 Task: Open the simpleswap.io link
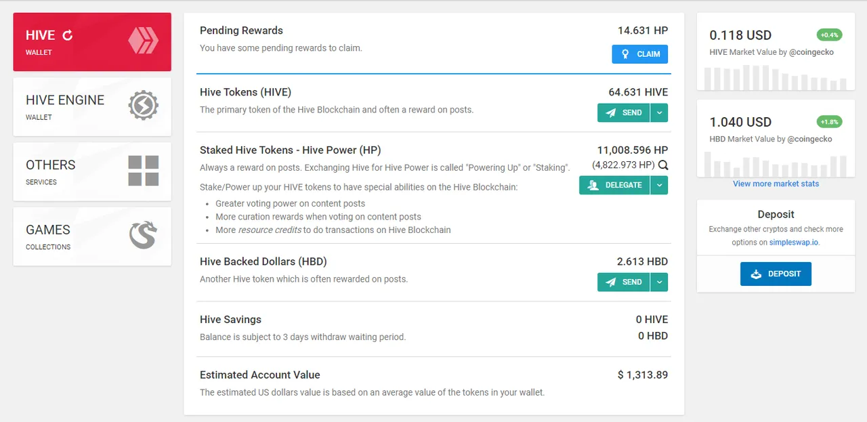794,242
